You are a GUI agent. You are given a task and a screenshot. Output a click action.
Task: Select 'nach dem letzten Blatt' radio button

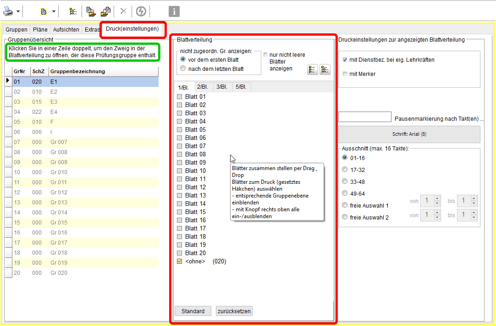pos(183,69)
